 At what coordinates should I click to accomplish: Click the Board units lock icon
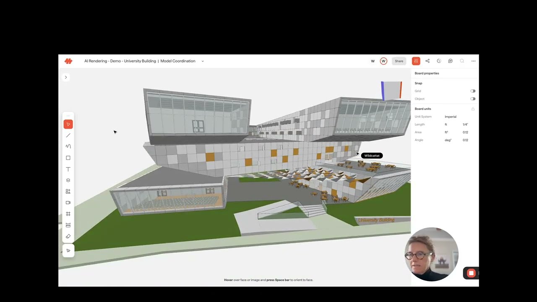[x=473, y=109]
